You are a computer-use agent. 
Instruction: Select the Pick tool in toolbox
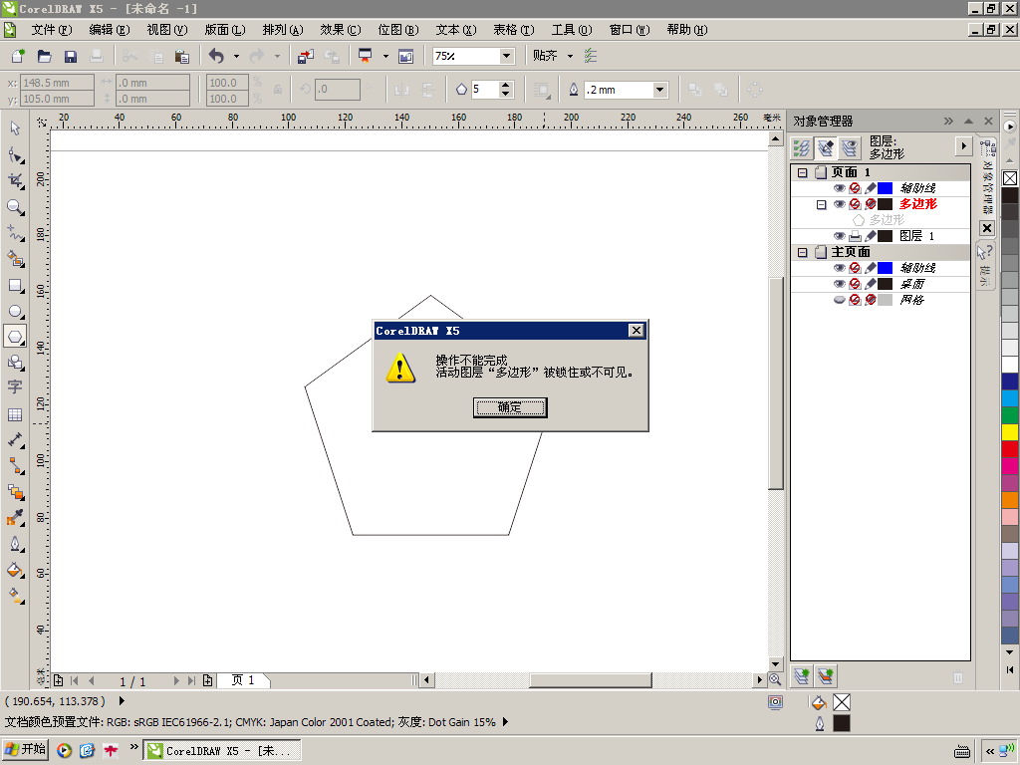pyautogui.click(x=15, y=128)
